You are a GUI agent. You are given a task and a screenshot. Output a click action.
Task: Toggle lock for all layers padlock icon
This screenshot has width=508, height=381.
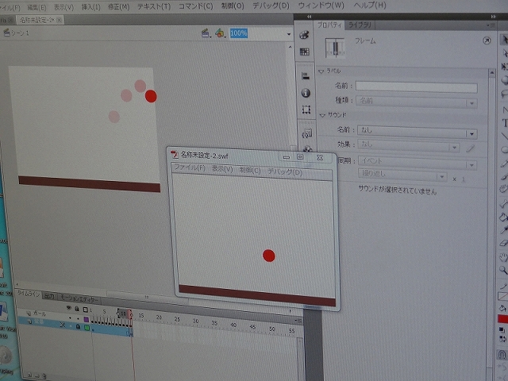(x=77, y=309)
